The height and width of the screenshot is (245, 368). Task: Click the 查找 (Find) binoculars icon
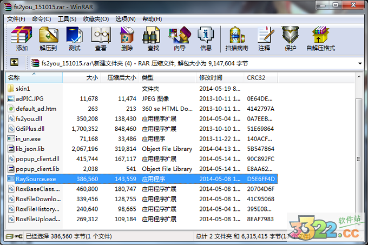pos(152,35)
